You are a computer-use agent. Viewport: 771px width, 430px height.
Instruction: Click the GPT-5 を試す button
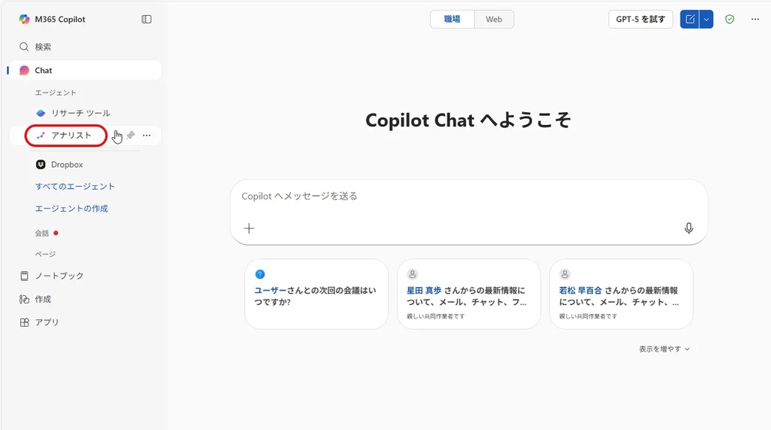640,20
